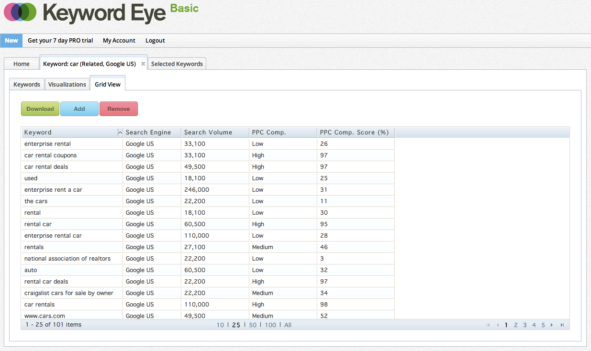Show 50 items per page
591x351 pixels.
tap(253, 325)
